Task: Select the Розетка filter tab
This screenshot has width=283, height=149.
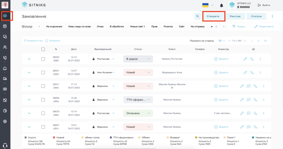Action: coord(168,26)
